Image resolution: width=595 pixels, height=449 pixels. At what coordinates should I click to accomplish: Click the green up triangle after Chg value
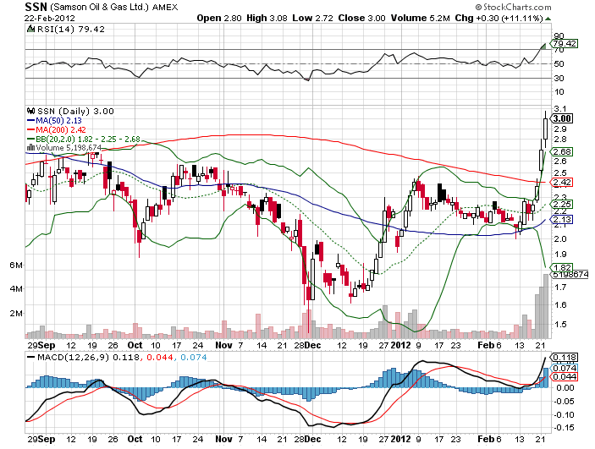[548, 19]
